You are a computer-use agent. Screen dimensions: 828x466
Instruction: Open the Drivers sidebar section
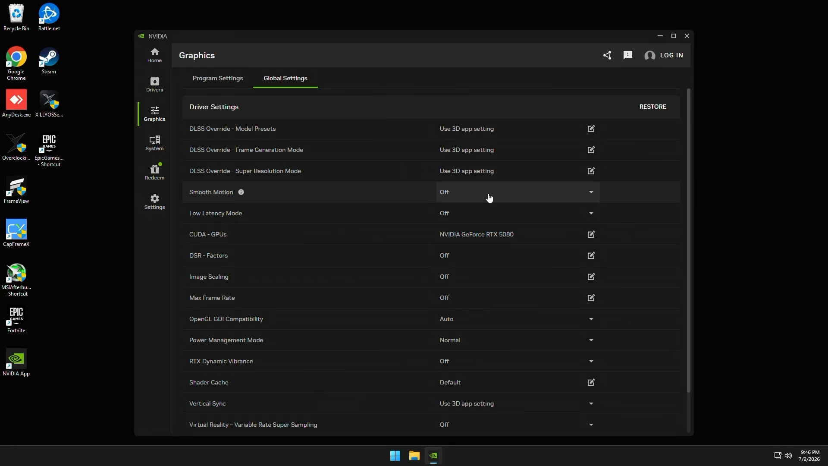154,85
